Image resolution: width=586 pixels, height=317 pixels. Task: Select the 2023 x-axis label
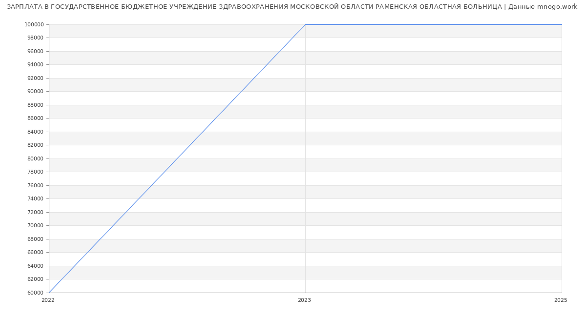[304, 300]
